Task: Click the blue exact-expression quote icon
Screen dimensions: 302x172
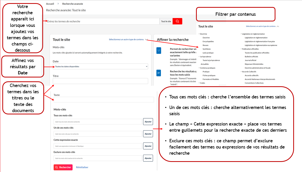Action: click(159, 50)
